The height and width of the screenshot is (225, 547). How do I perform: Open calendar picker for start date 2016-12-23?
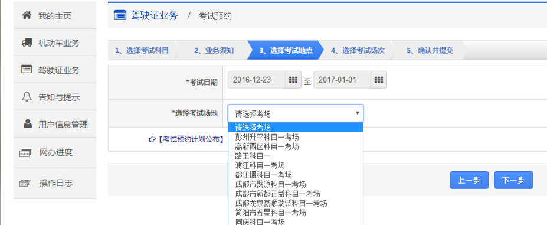pos(293,80)
